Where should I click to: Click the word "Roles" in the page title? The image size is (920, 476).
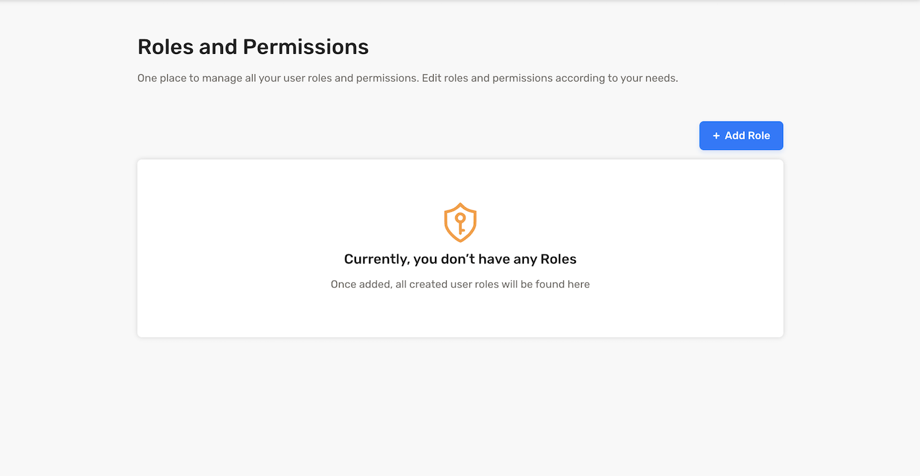coord(165,47)
